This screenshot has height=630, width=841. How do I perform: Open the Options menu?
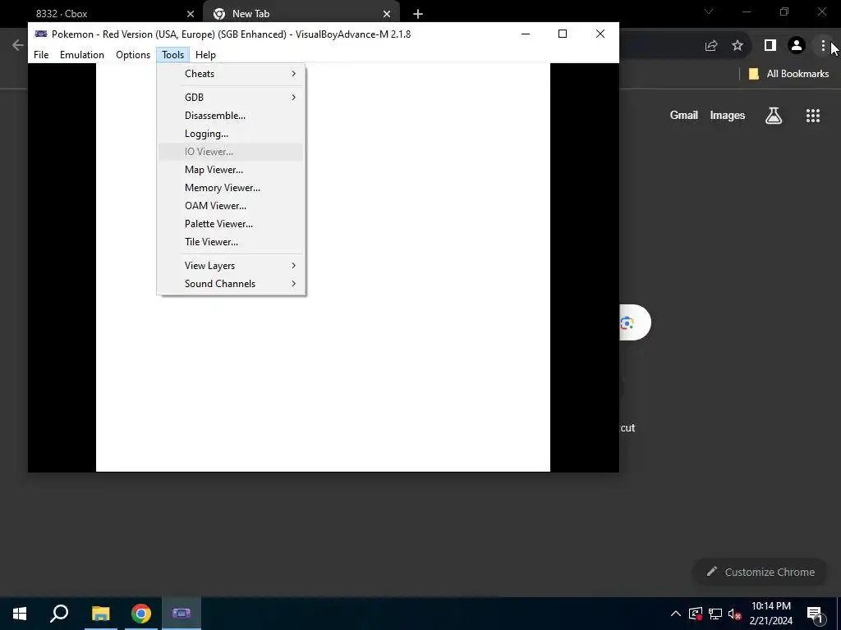(x=132, y=55)
